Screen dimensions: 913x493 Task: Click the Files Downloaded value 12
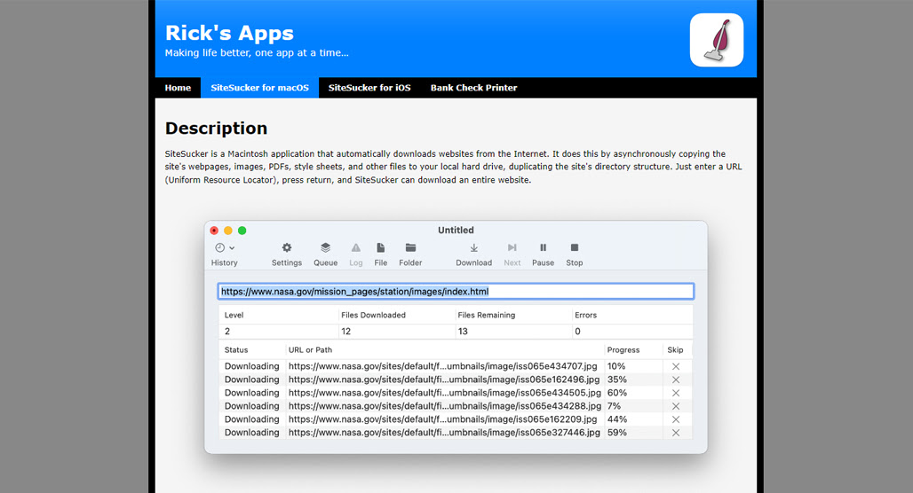tap(345, 332)
